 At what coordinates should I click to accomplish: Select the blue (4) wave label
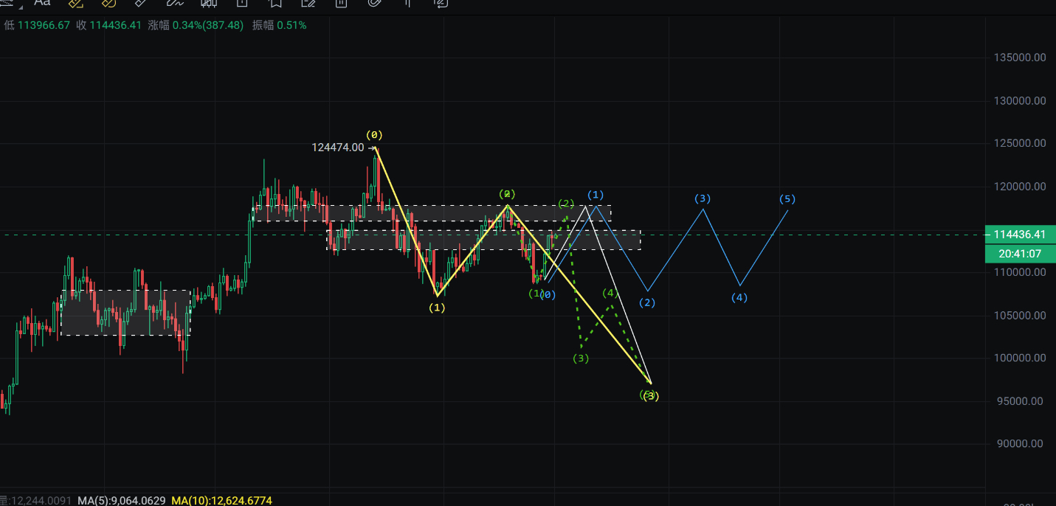click(739, 298)
